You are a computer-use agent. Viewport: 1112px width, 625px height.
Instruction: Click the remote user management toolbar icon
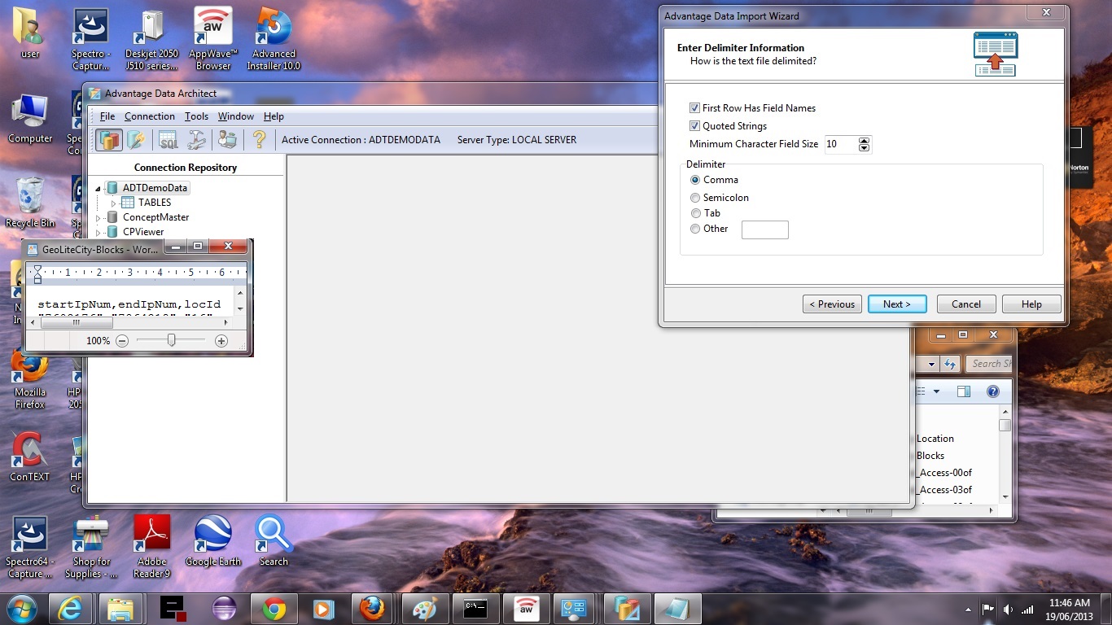[x=227, y=140]
